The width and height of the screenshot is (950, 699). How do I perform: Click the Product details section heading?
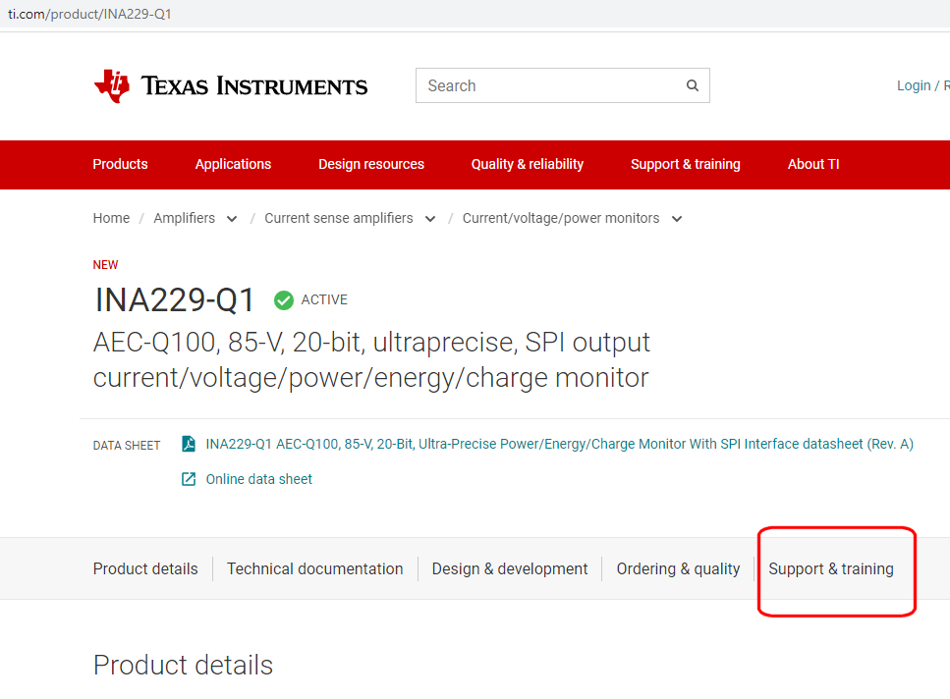(x=183, y=665)
